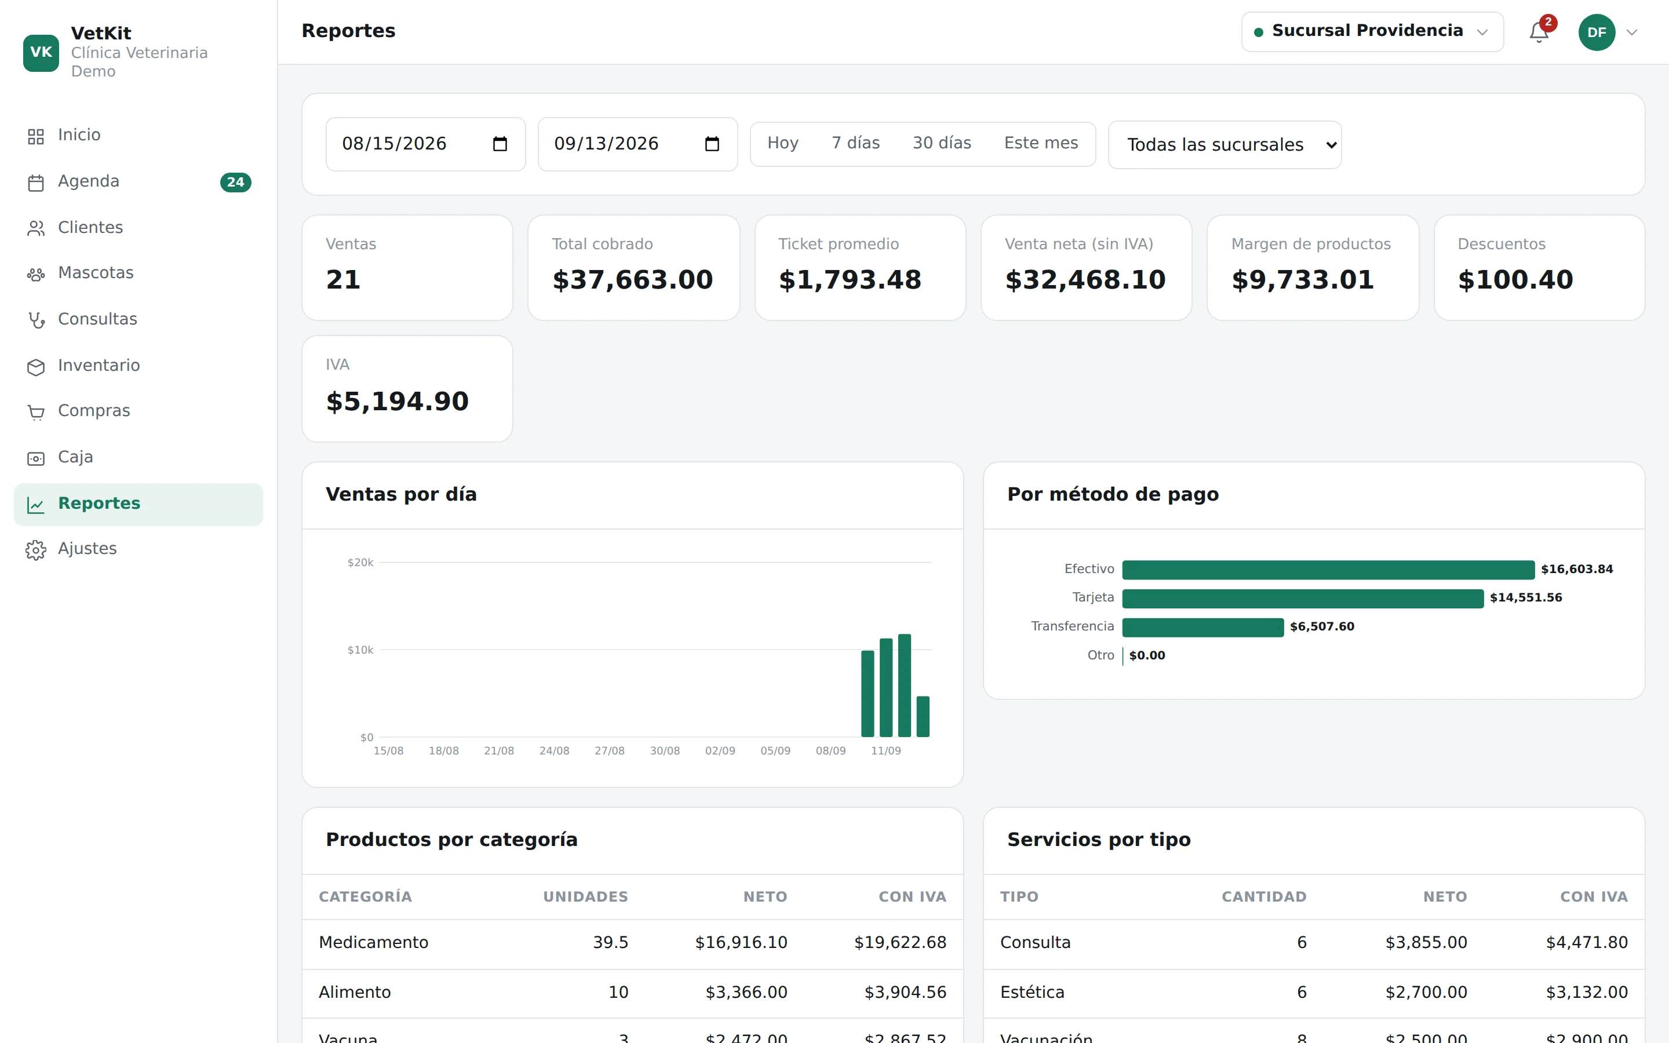Click the Mascotas paw icon
Viewport: 1669px width, 1043px height.
point(36,274)
